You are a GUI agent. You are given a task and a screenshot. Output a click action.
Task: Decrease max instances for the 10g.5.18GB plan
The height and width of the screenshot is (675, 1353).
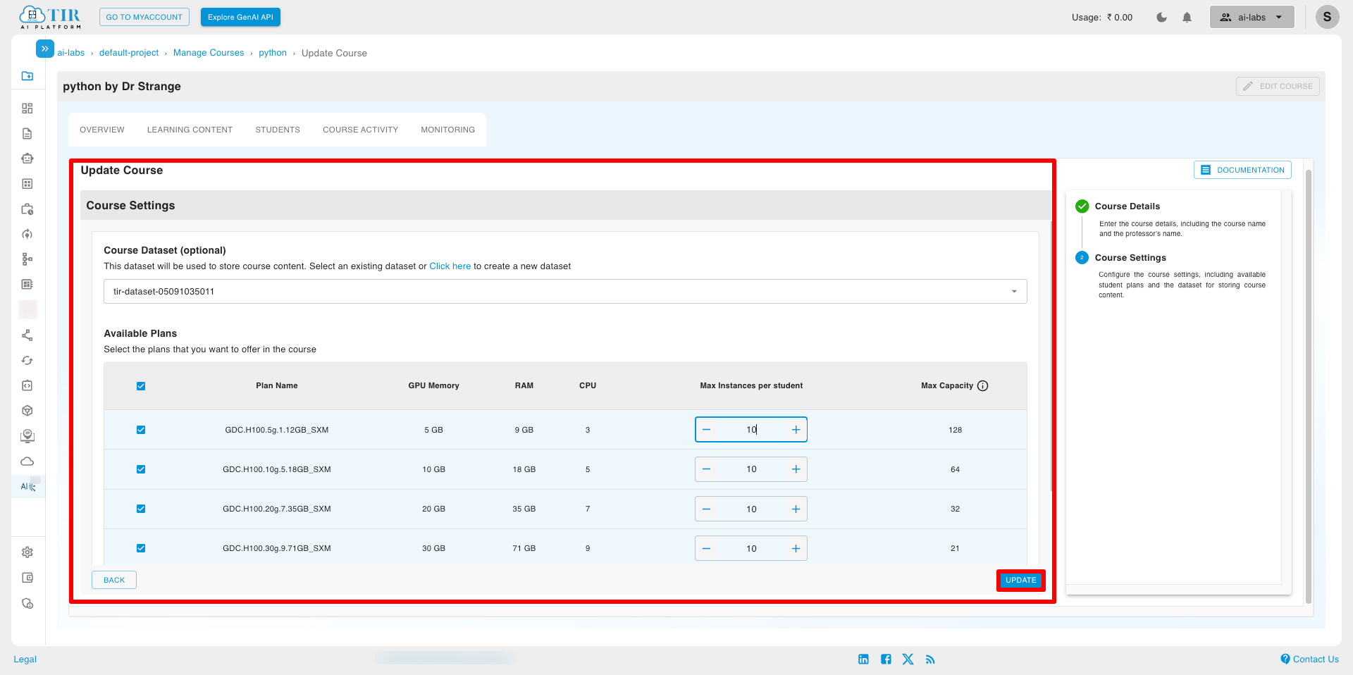pos(707,469)
